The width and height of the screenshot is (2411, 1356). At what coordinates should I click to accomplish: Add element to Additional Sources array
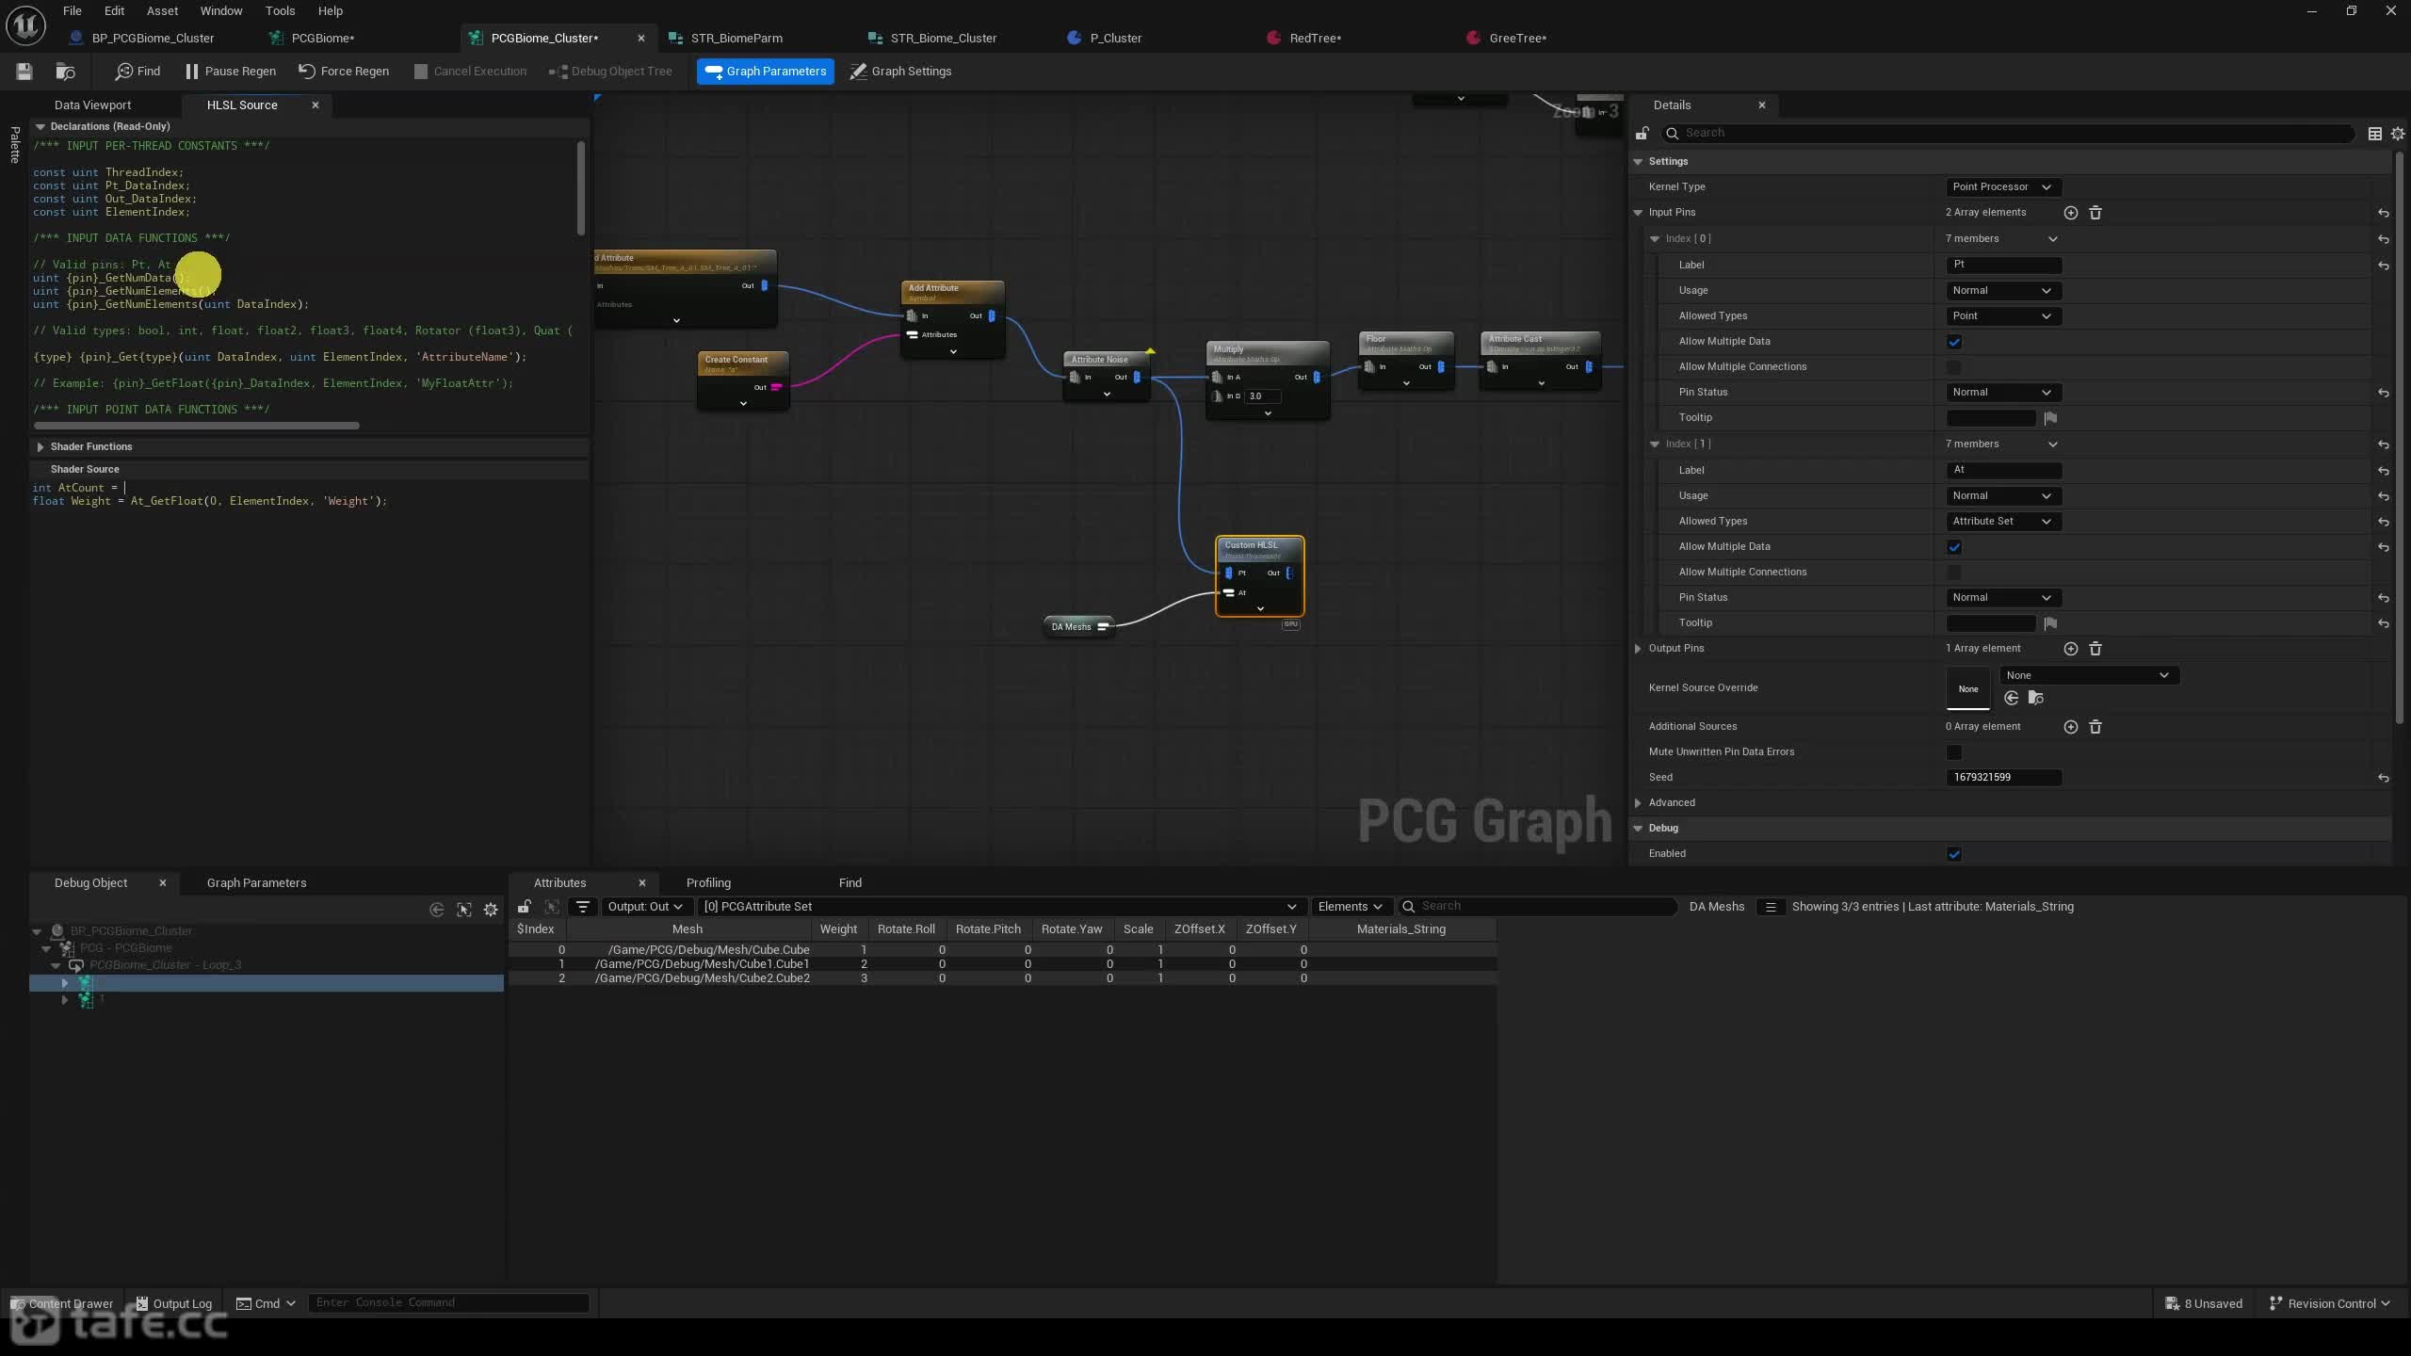tap(2070, 727)
